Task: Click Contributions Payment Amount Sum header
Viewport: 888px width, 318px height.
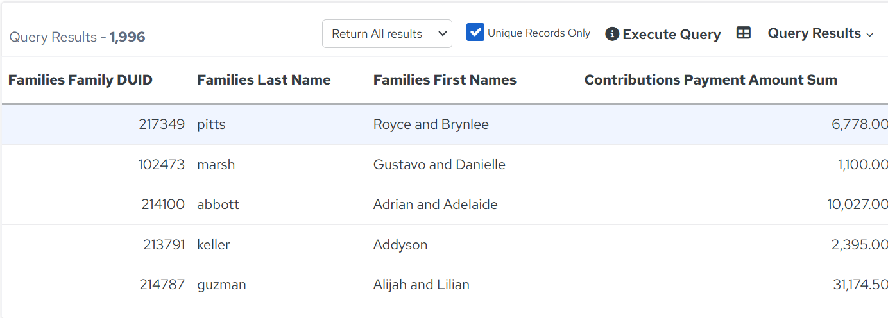Action: coord(710,80)
